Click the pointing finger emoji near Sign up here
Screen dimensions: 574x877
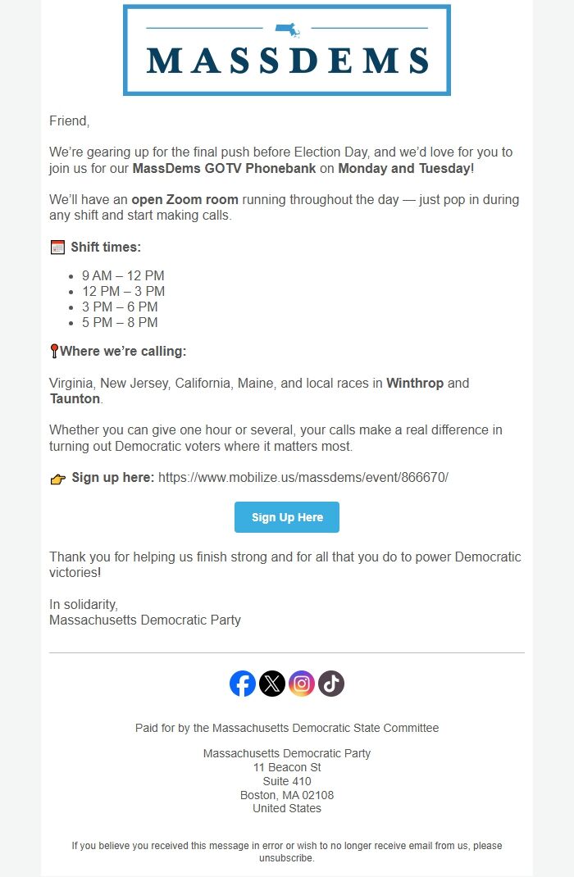(59, 476)
